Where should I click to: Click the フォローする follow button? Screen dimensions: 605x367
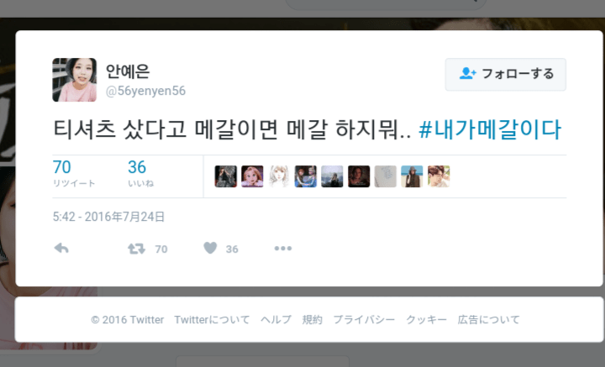point(506,75)
